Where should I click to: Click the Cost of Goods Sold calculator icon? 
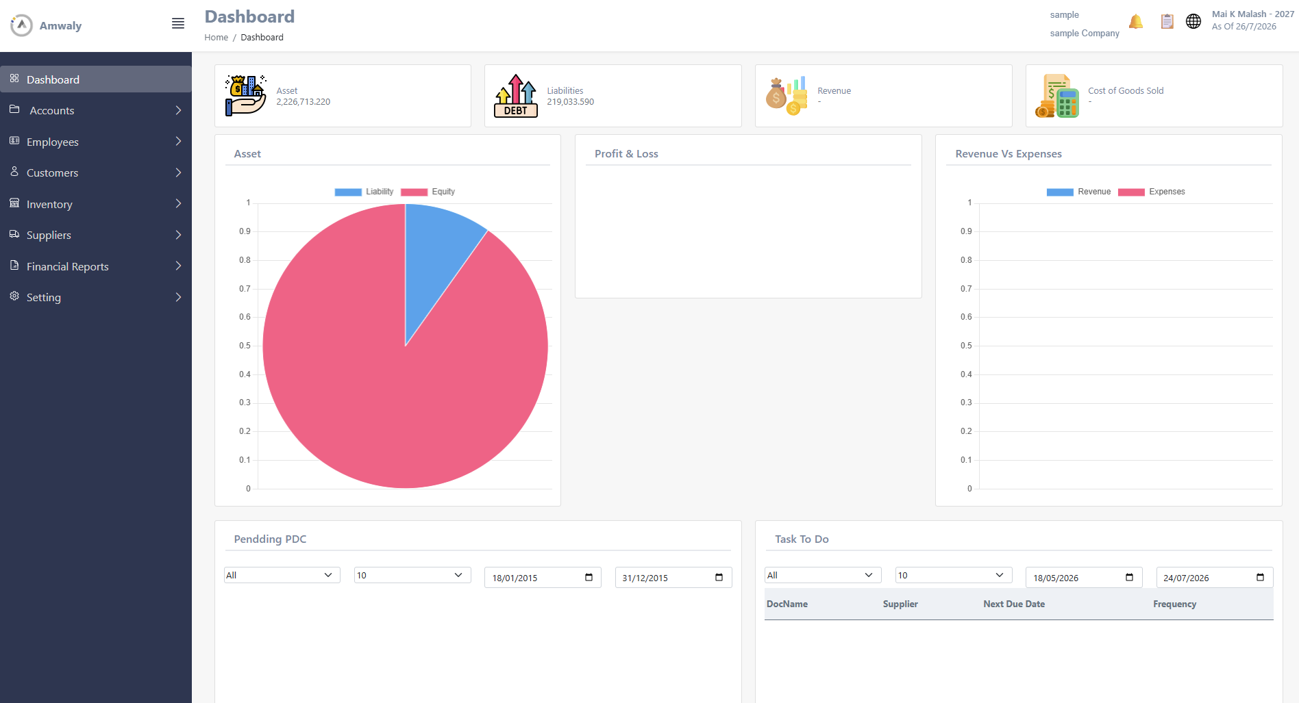1057,96
